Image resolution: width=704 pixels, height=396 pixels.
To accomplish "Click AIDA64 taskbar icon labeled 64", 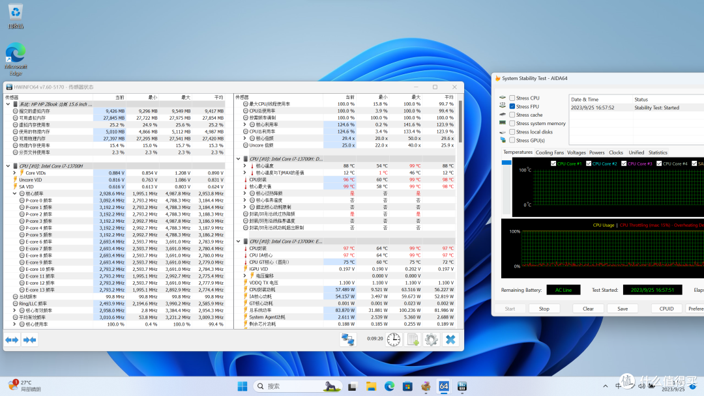I will 444,386.
